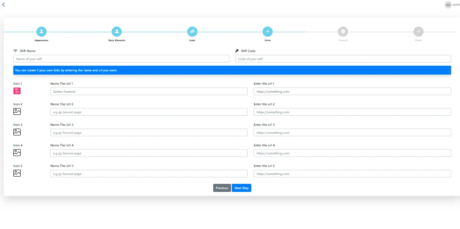Click the Enter the url 3 field
The height and width of the screenshot is (229, 460).
click(x=352, y=133)
